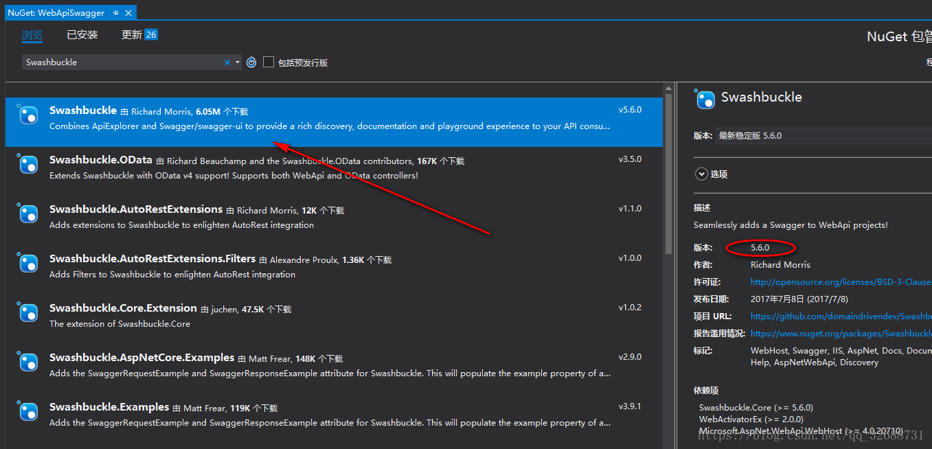Screen dimensions: 932x449
Task: Click version v3.9.1 in the Swashbuckle.Examples row
Action: coord(630,406)
